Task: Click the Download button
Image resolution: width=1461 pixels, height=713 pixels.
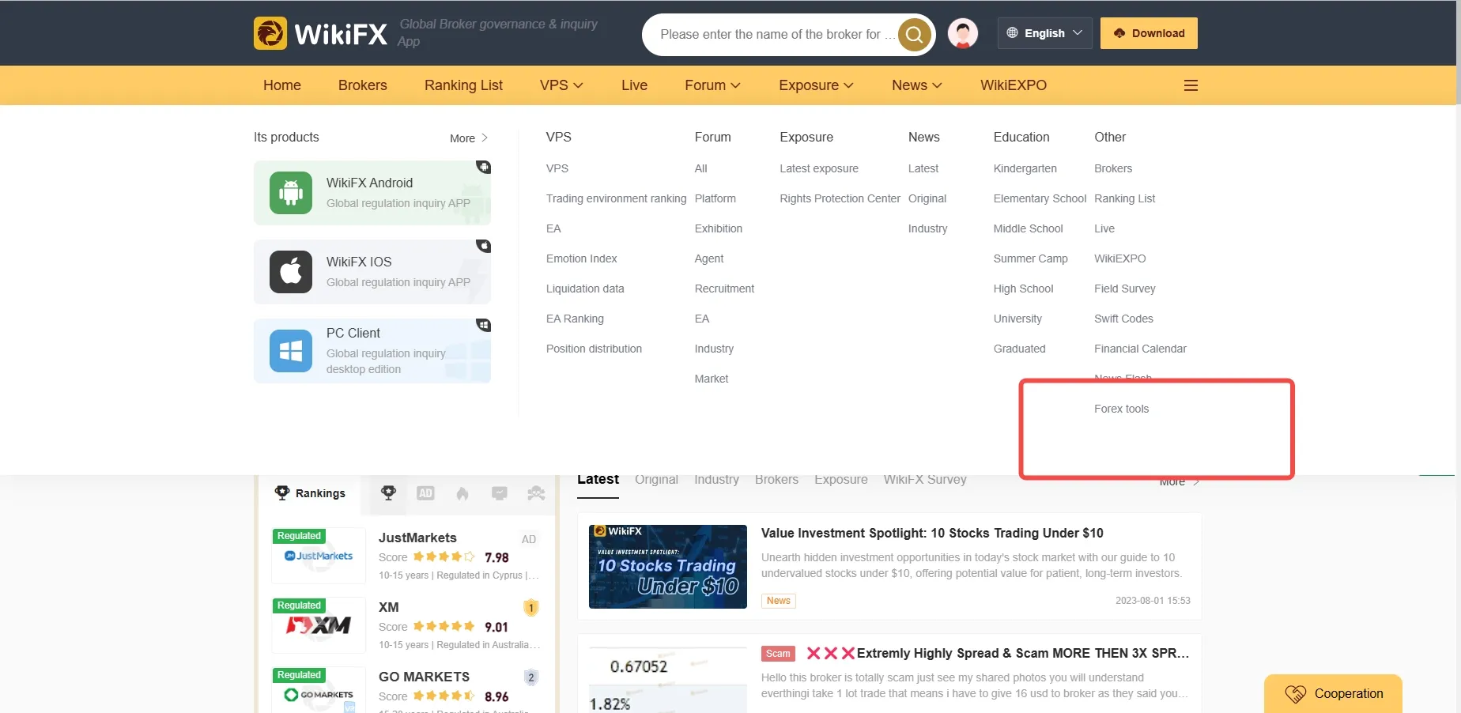Action: [x=1149, y=33]
